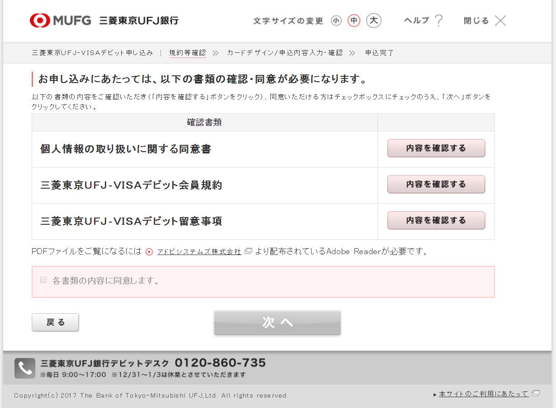View contents of VISAデビット留意事項

[x=436, y=220]
